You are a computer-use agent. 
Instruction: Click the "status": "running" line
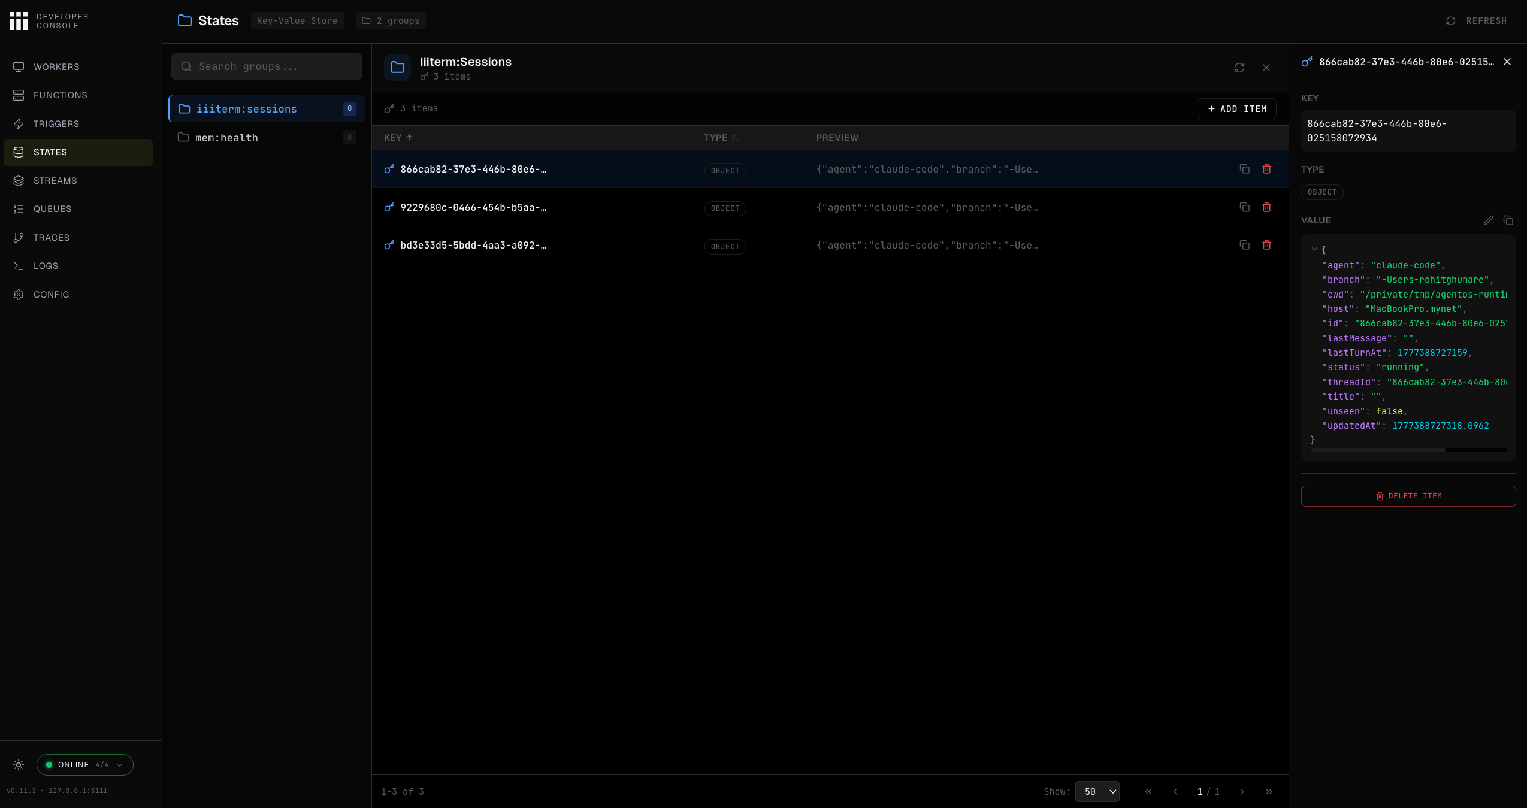click(1375, 368)
